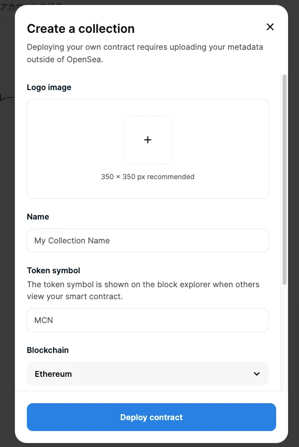Click into the MCN token symbol field

pos(148,320)
